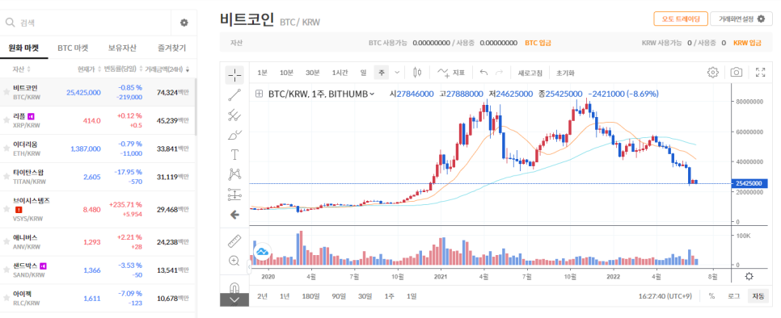This screenshot has height=318, width=781.
Task: Toggle 로그 logarithmic scale
Action: pos(733,296)
